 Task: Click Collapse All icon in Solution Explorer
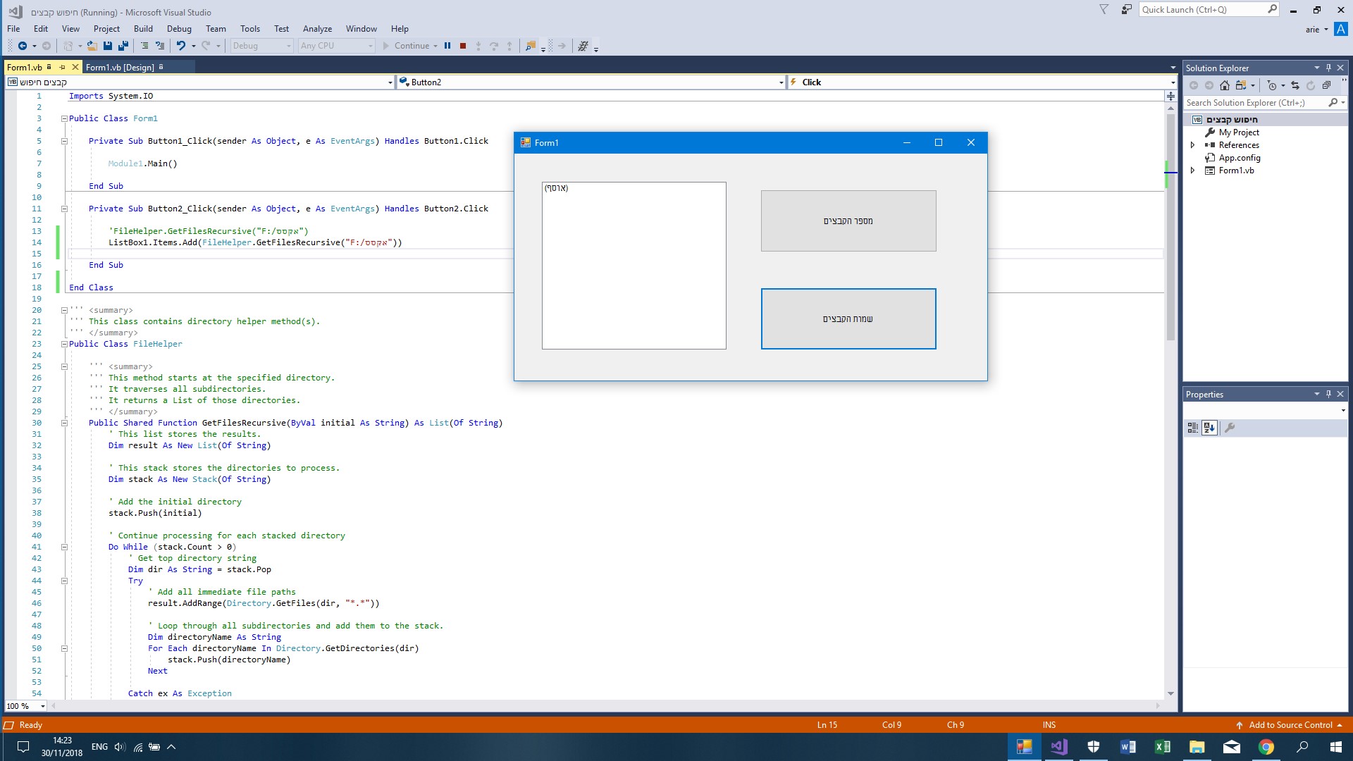1326,85
